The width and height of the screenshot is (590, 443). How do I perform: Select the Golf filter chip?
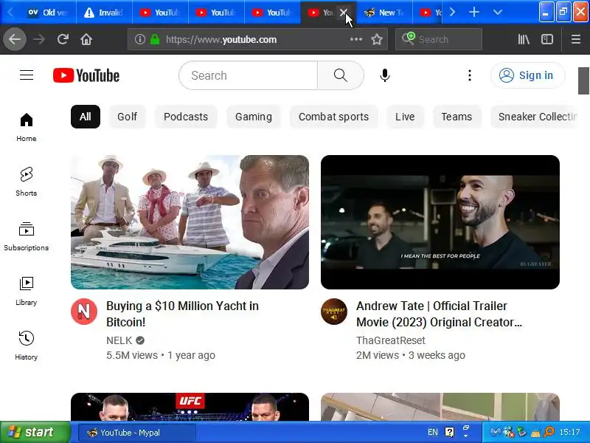point(127,117)
